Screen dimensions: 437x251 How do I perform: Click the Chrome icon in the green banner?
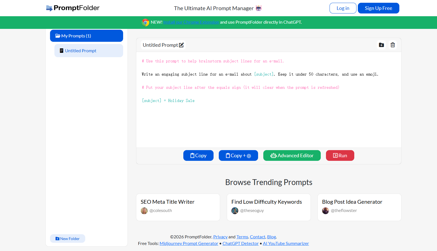tap(145, 22)
